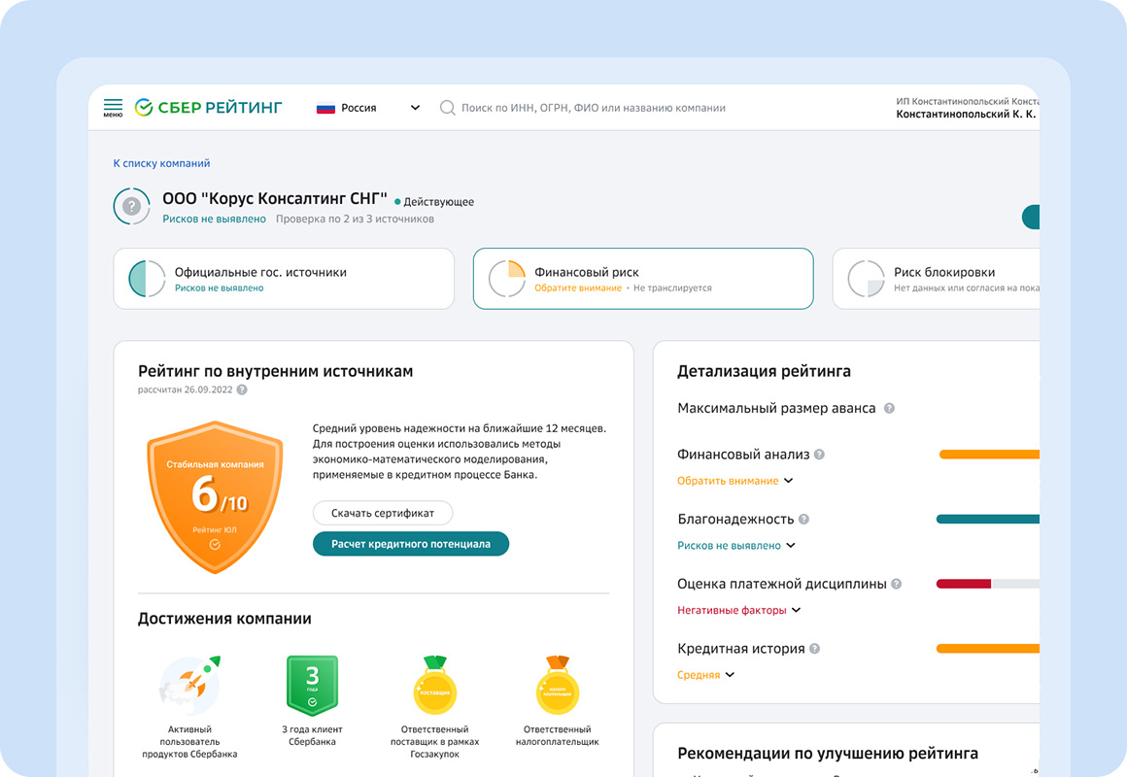The width and height of the screenshot is (1127, 777).
Task: Click the Оценка платежной дисциплины red bar
Action: tap(964, 584)
